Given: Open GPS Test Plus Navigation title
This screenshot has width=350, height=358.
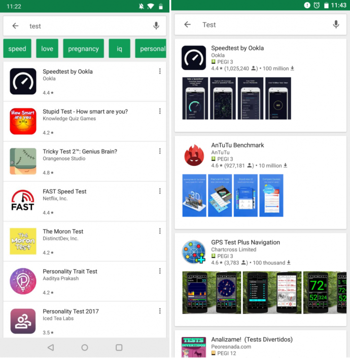Looking at the screenshot, I should [246, 242].
